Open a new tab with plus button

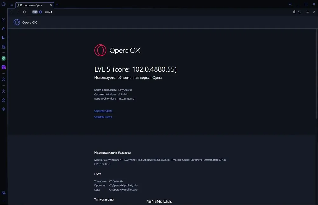click(x=57, y=5)
